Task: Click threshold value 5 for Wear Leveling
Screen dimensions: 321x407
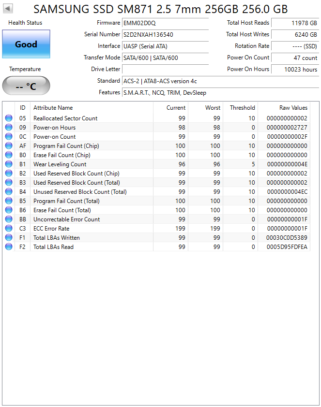Action: 253,164
